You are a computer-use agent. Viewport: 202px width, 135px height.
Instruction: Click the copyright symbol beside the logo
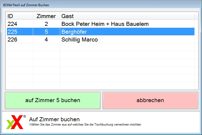tap(25, 116)
